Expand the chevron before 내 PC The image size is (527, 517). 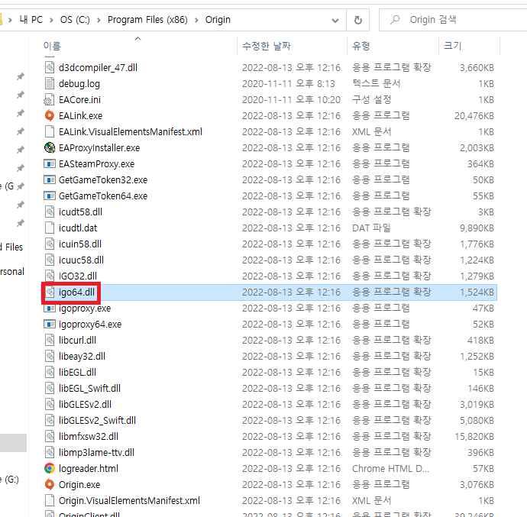11,20
